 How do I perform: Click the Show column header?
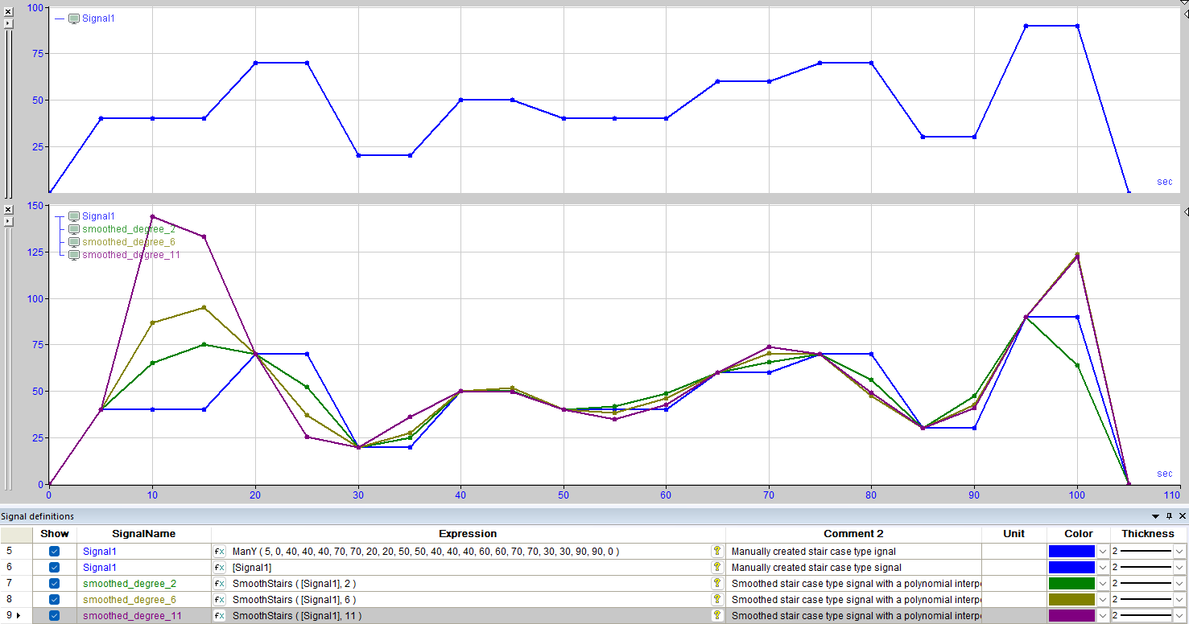click(x=55, y=534)
